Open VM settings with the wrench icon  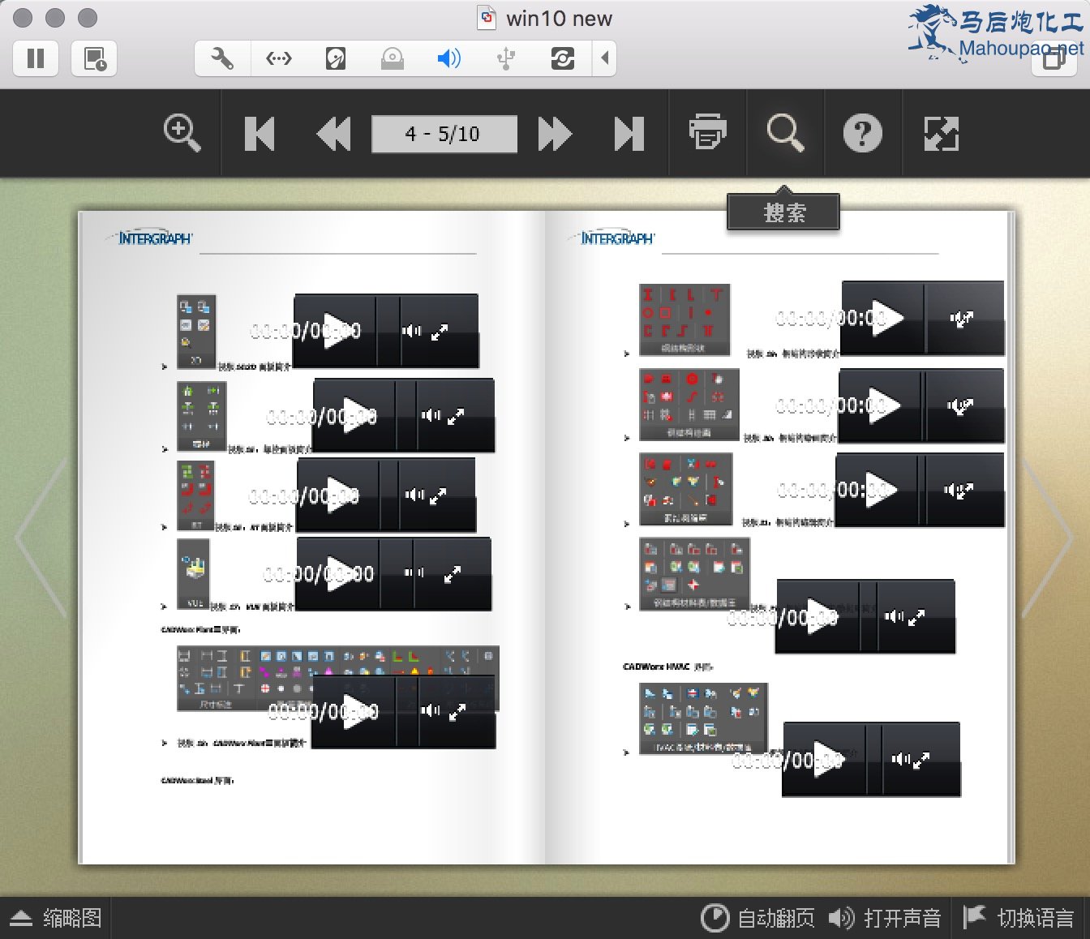tap(221, 58)
